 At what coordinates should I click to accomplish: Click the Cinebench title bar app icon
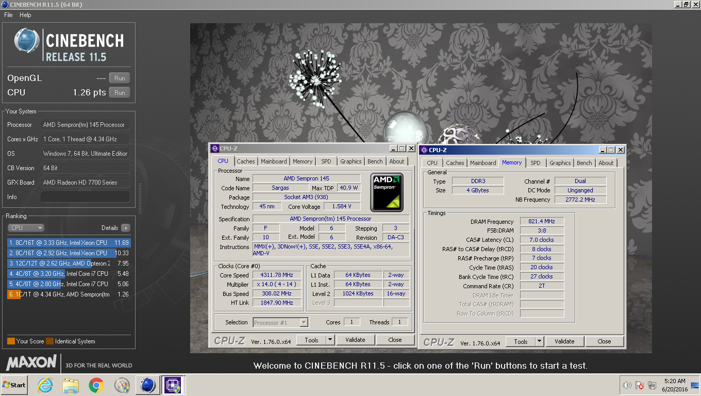pyautogui.click(x=5, y=5)
